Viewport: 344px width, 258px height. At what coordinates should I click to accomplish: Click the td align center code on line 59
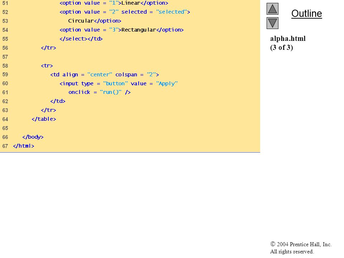(104, 75)
